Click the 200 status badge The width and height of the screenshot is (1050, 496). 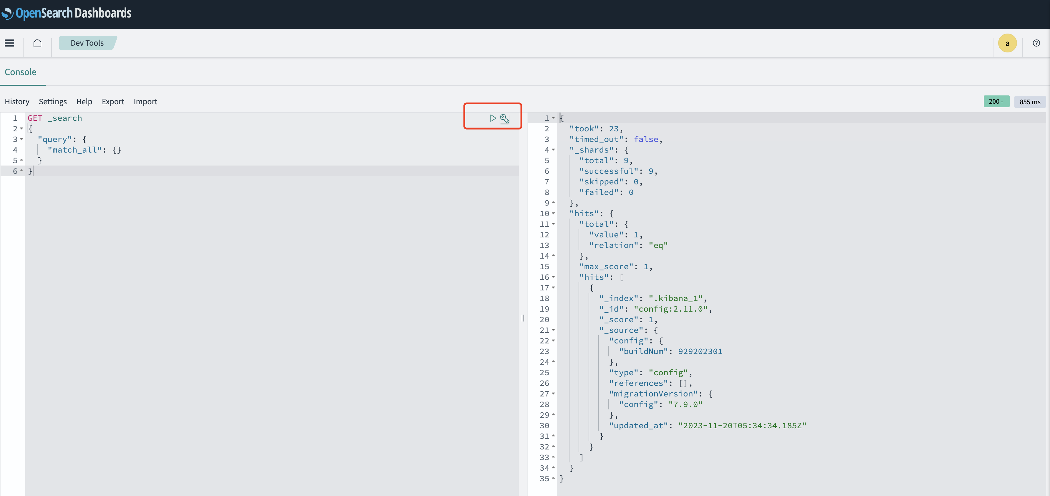(x=996, y=101)
